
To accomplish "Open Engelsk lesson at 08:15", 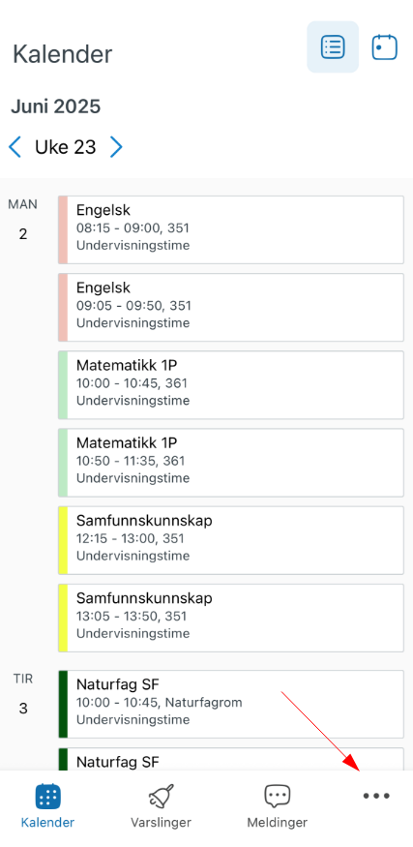I will coord(231,229).
